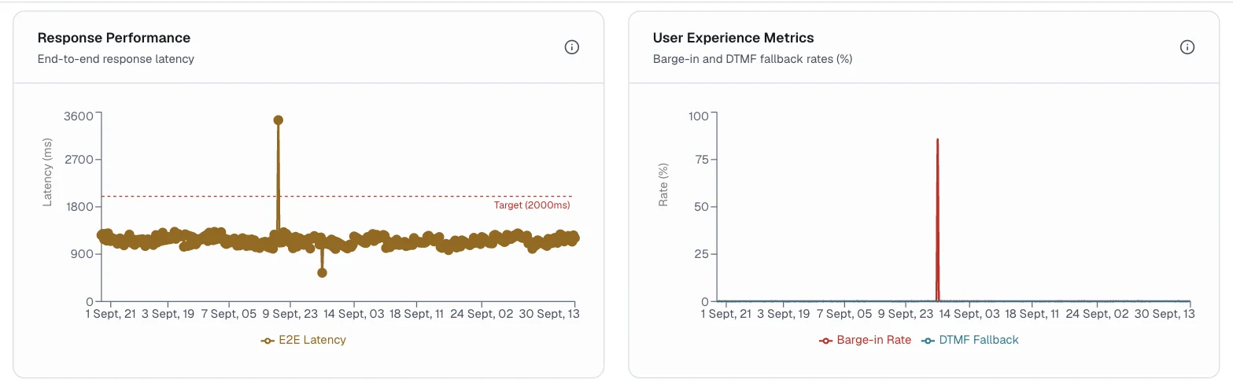This screenshot has width=1233, height=387.
Task: Click the Barge-in Rate spike peak
Action: [x=937, y=140]
